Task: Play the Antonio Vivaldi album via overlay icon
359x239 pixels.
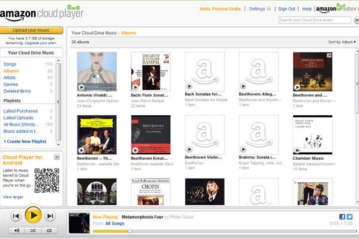Action: tap(81, 87)
